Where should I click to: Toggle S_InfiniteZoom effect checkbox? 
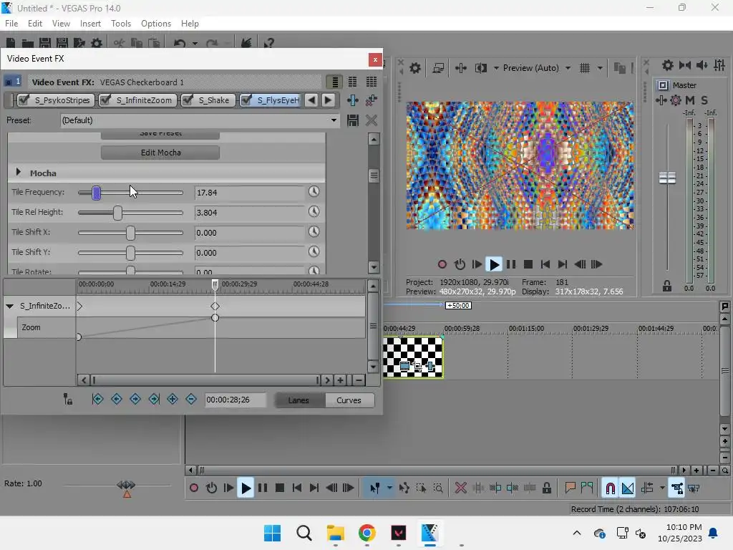pyautogui.click(x=106, y=100)
